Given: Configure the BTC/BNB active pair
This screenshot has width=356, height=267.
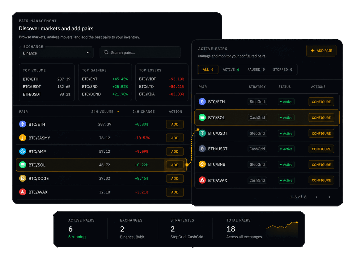Looking at the screenshot, I should click(321, 165).
